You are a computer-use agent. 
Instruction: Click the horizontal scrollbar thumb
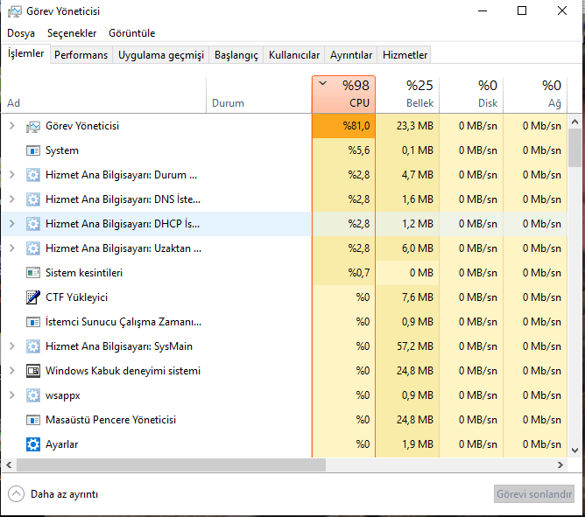(x=171, y=465)
